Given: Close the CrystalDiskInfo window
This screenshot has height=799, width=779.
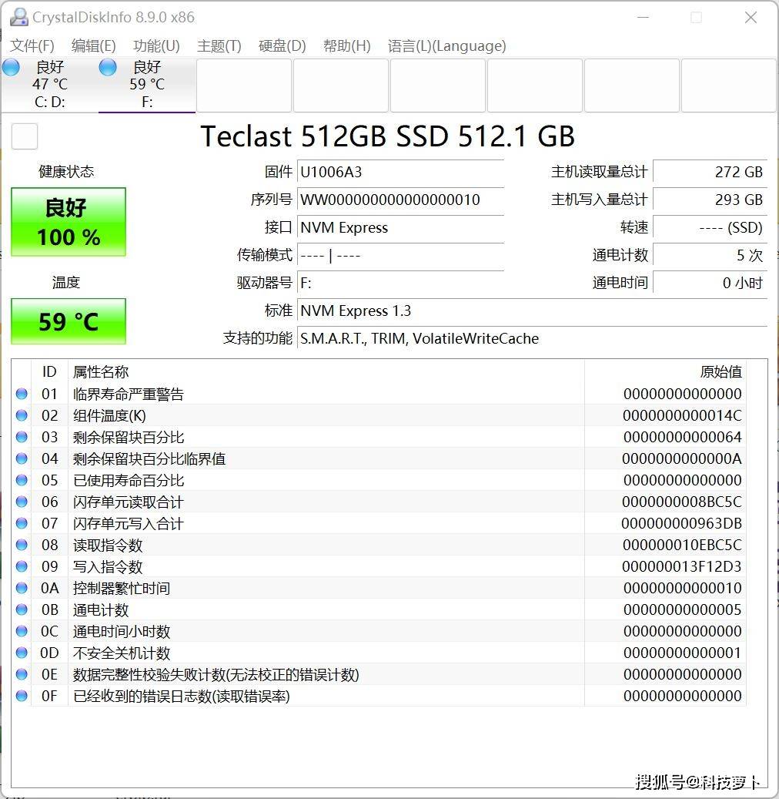Looking at the screenshot, I should click(751, 17).
